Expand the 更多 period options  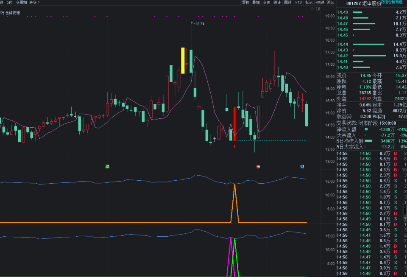[34, 3]
